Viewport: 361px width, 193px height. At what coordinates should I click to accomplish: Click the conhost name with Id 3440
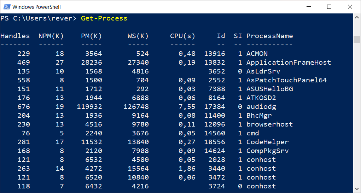coord(261,168)
